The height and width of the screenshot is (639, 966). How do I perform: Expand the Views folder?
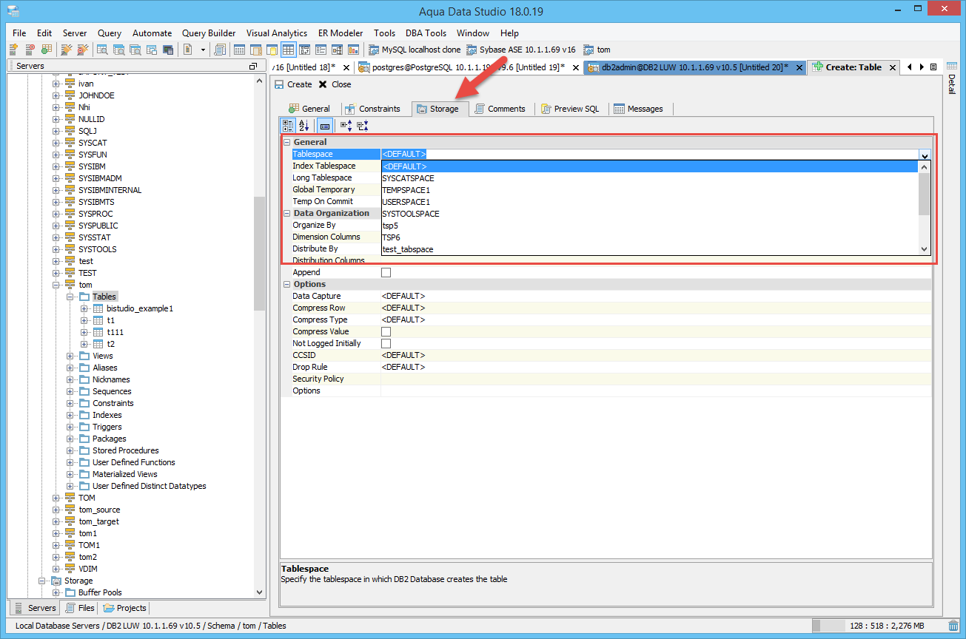pyautogui.click(x=70, y=356)
